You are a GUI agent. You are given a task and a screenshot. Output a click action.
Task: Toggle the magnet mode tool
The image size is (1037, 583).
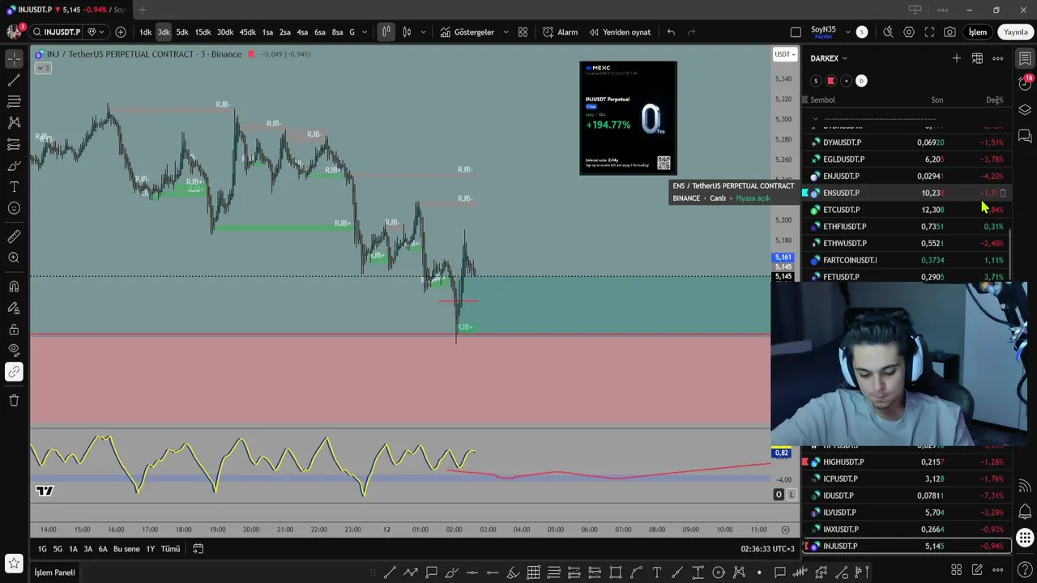coord(14,287)
